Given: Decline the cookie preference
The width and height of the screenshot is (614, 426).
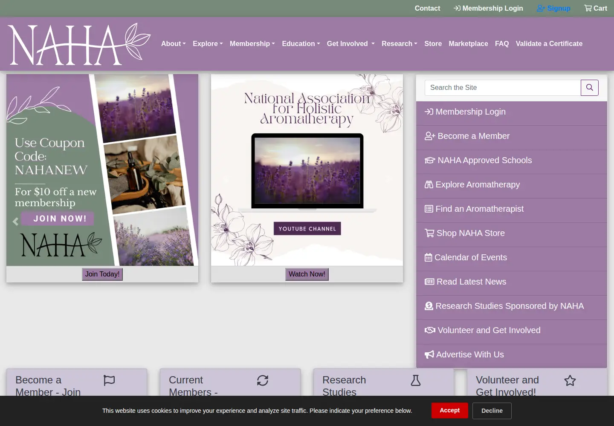Looking at the screenshot, I should click(x=492, y=411).
